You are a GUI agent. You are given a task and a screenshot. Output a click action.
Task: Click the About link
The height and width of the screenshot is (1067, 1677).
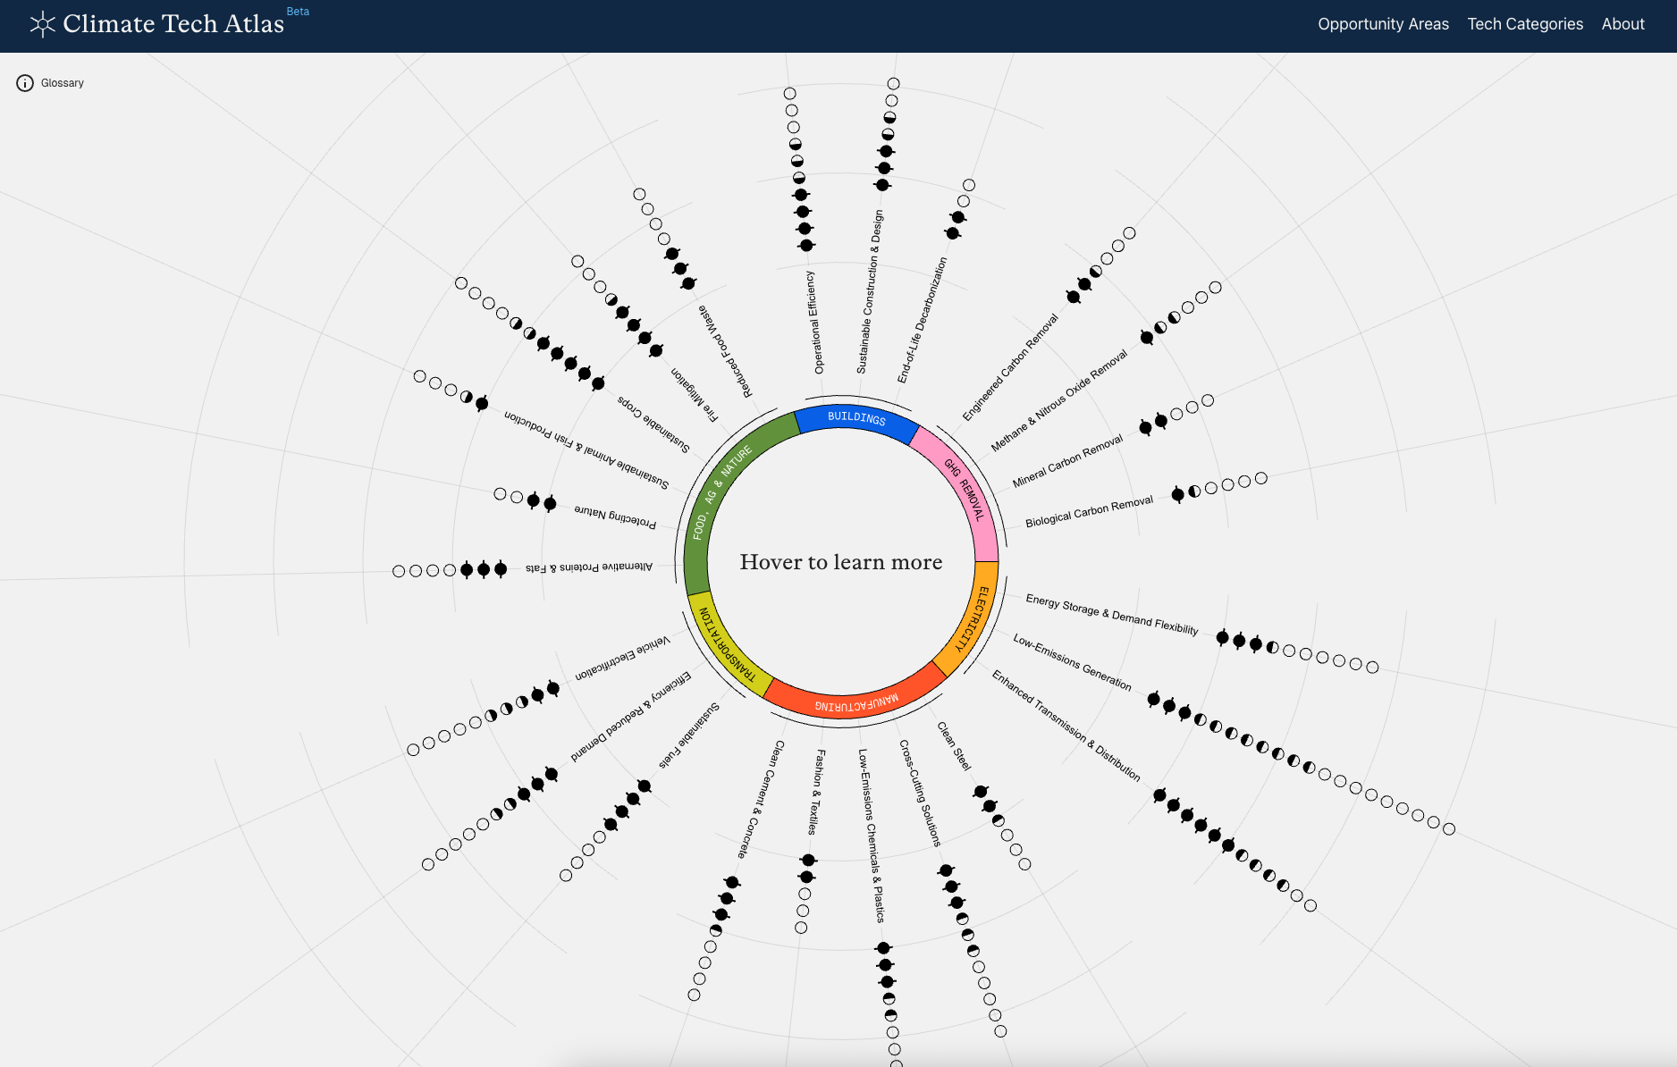[x=1623, y=24]
